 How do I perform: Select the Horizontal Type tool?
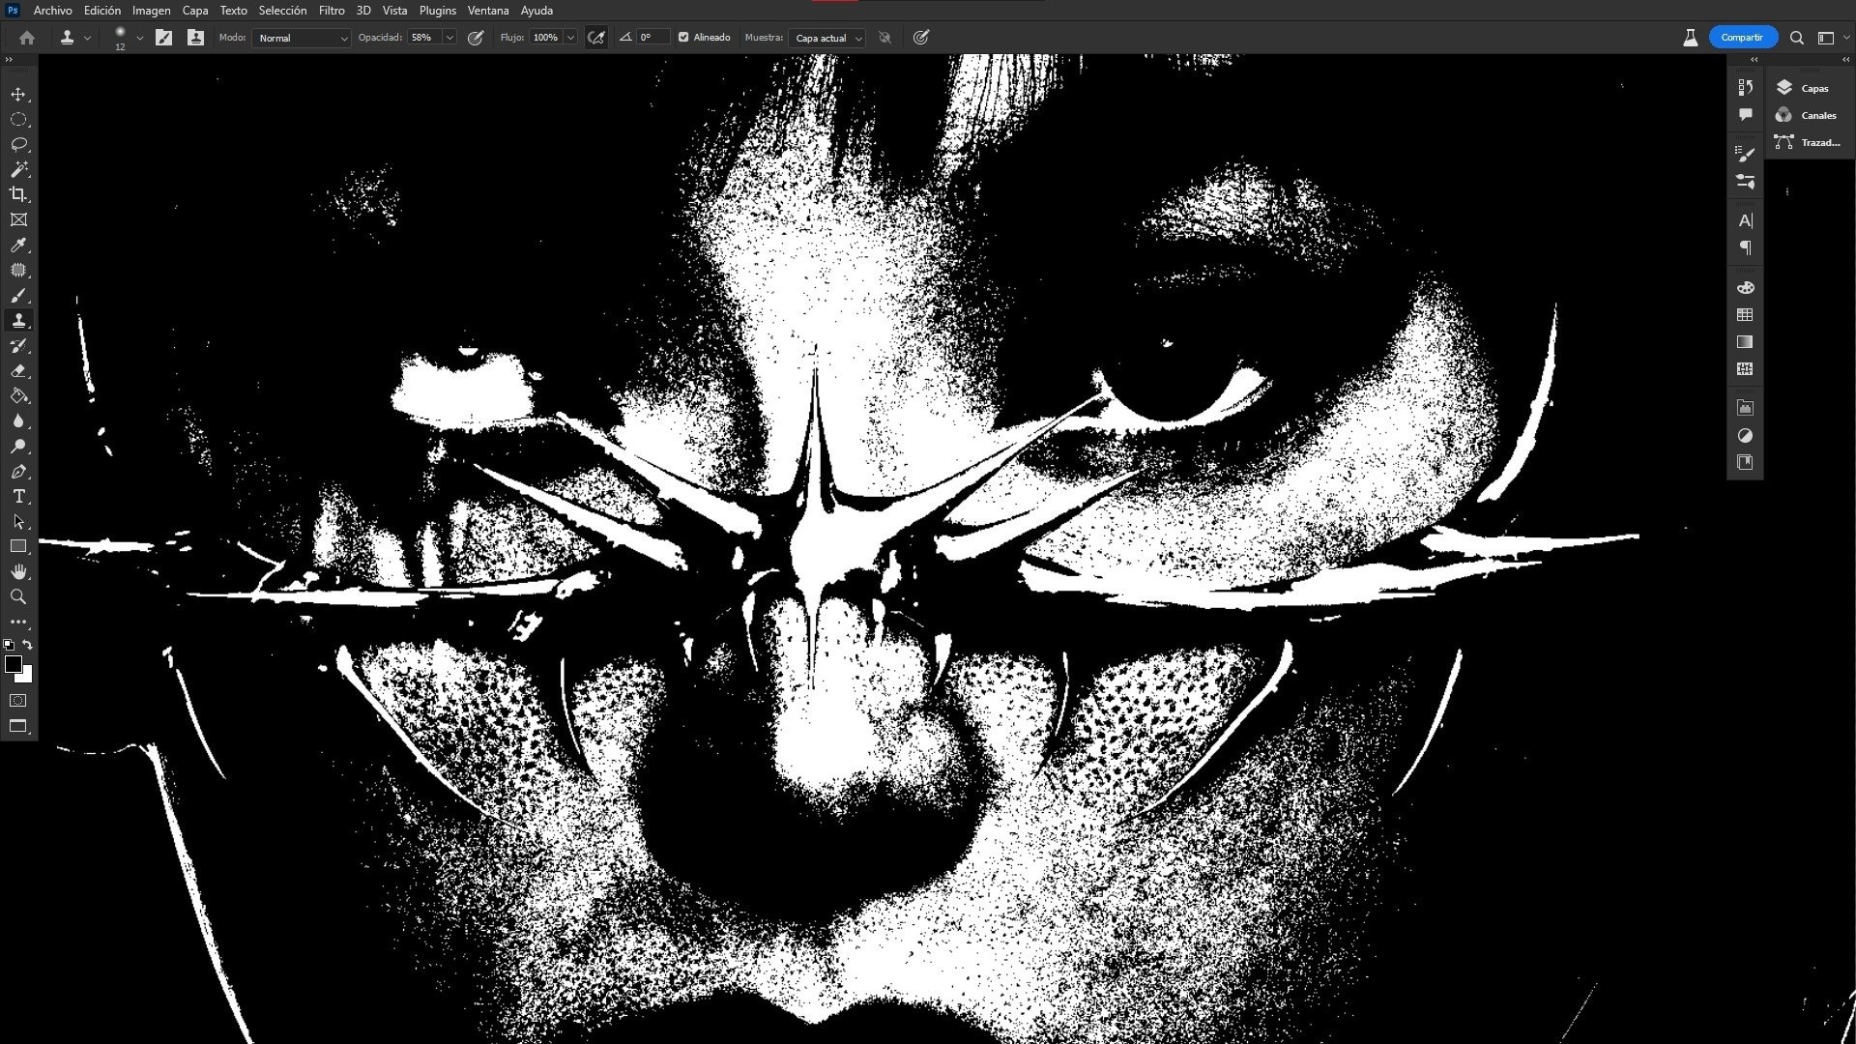18,497
